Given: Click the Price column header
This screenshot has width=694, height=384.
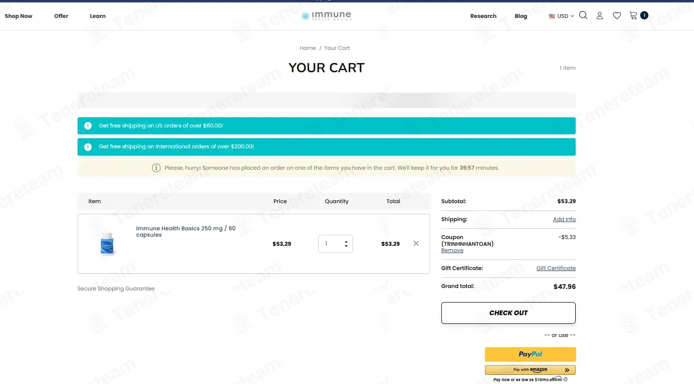Looking at the screenshot, I should [x=280, y=201].
